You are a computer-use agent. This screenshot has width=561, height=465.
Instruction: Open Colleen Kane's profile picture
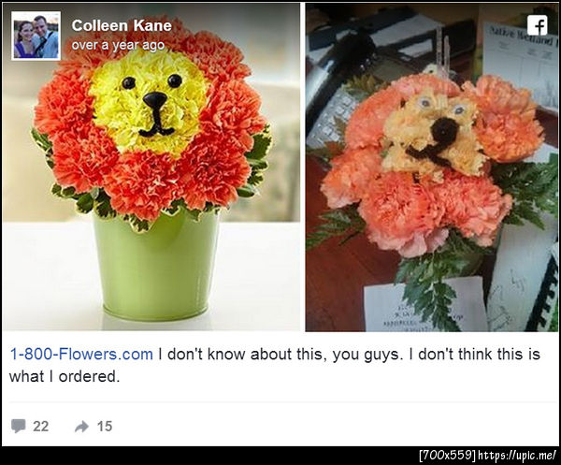(x=36, y=36)
